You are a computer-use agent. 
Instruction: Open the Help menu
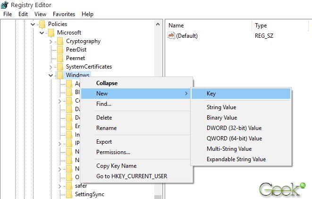[x=87, y=14]
